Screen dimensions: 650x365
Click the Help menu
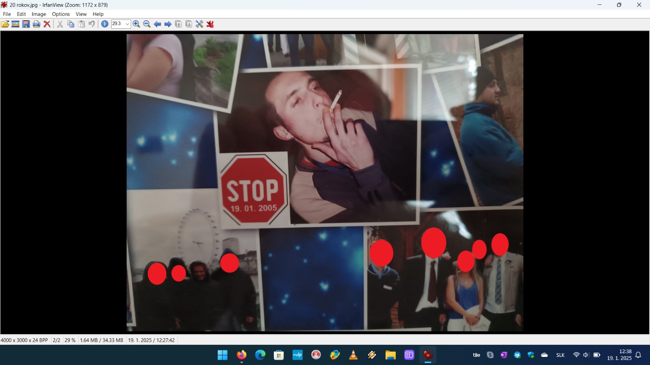pyautogui.click(x=98, y=14)
